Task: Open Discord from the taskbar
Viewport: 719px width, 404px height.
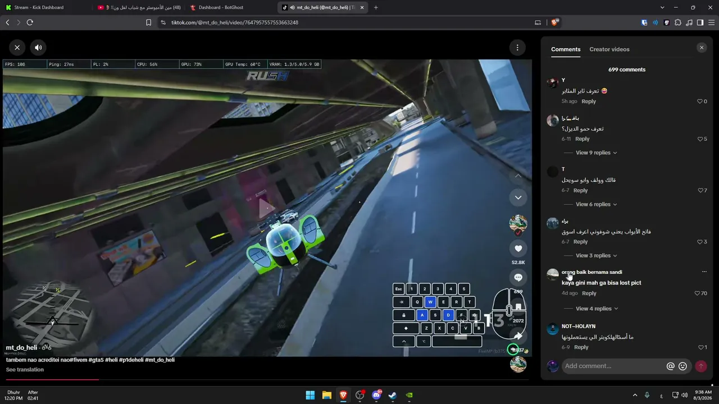Action: point(376,395)
